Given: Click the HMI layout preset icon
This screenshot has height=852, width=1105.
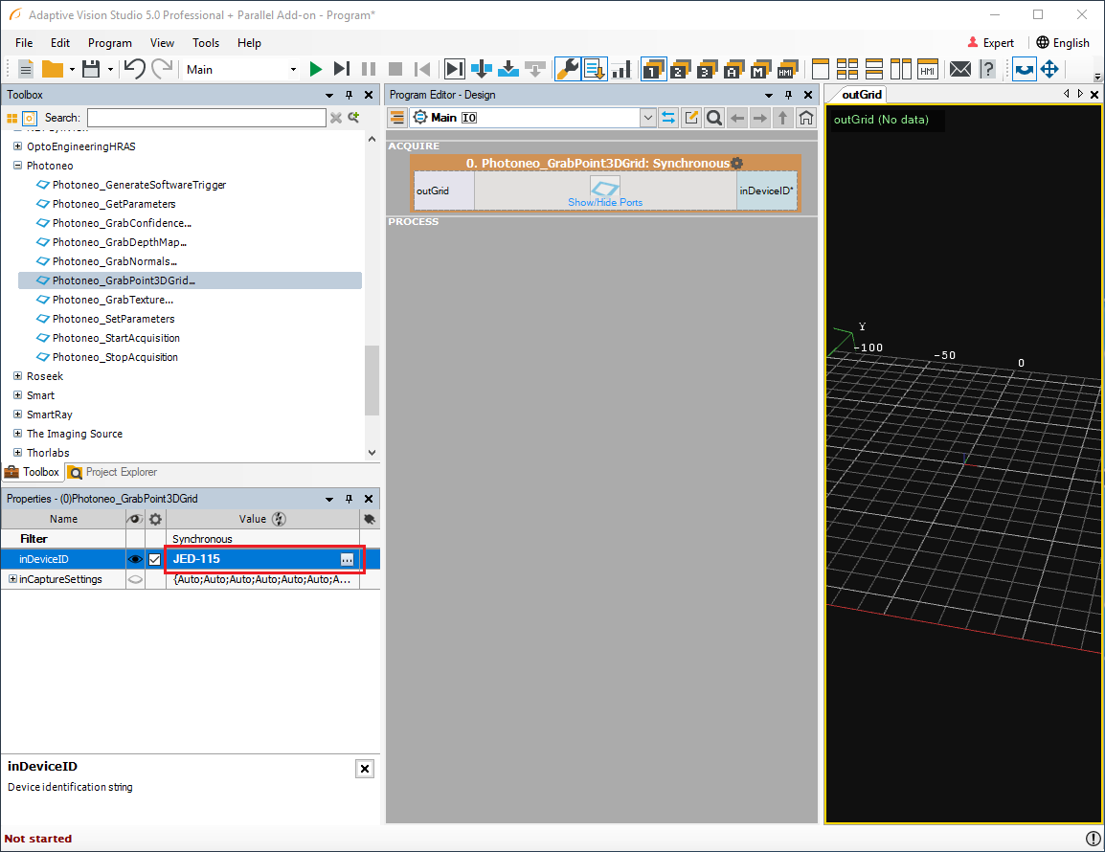Looking at the screenshot, I should point(927,69).
